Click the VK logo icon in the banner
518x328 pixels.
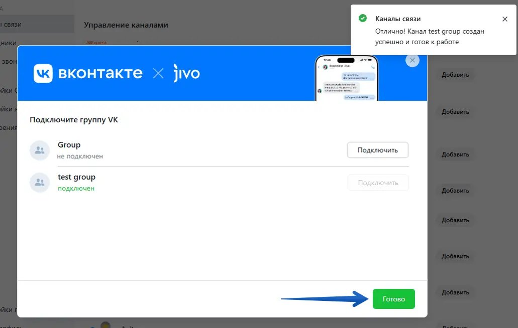click(x=43, y=73)
